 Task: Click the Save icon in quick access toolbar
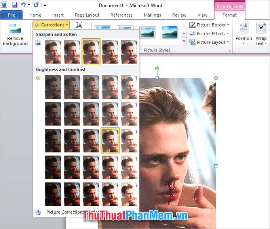click(x=15, y=5)
